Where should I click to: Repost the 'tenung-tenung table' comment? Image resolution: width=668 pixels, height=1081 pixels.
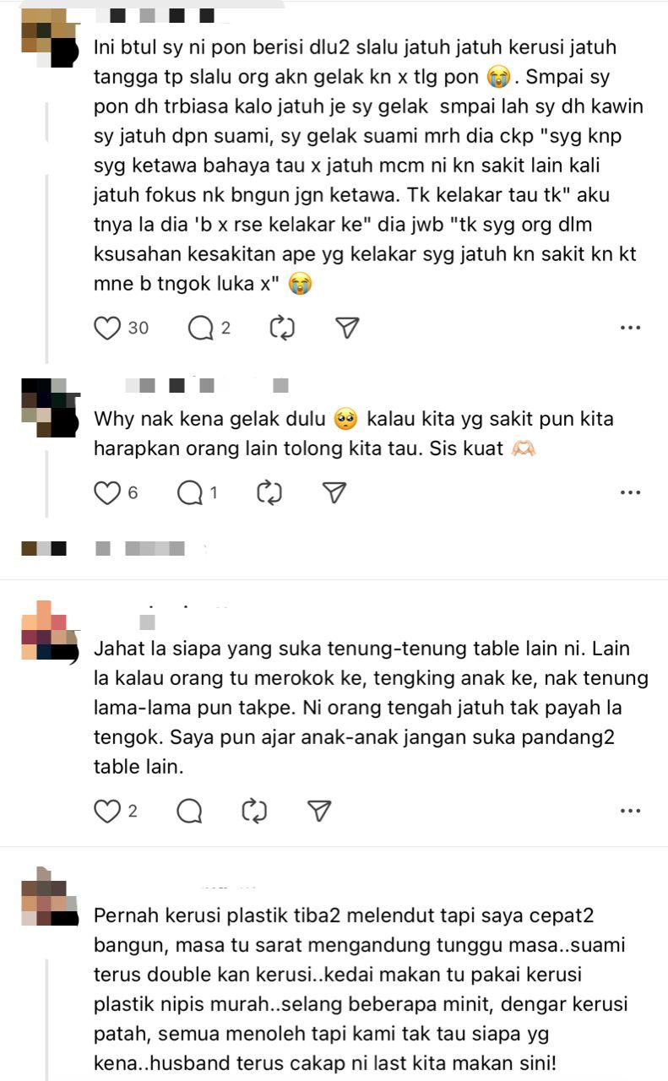(x=254, y=811)
